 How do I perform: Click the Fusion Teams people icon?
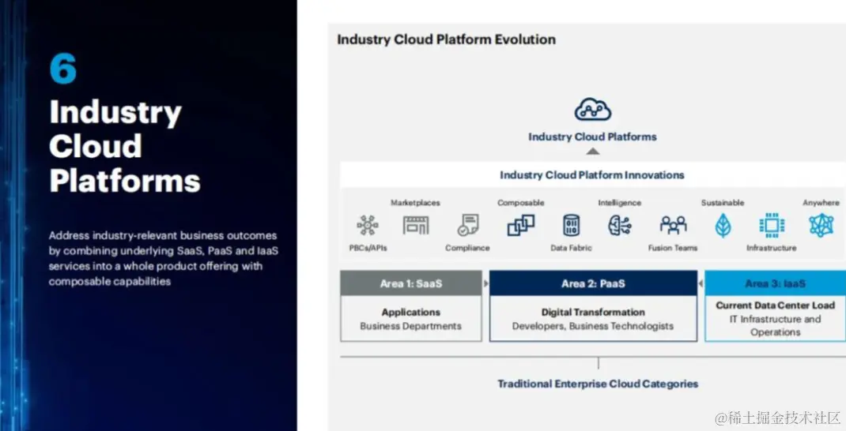tap(674, 225)
